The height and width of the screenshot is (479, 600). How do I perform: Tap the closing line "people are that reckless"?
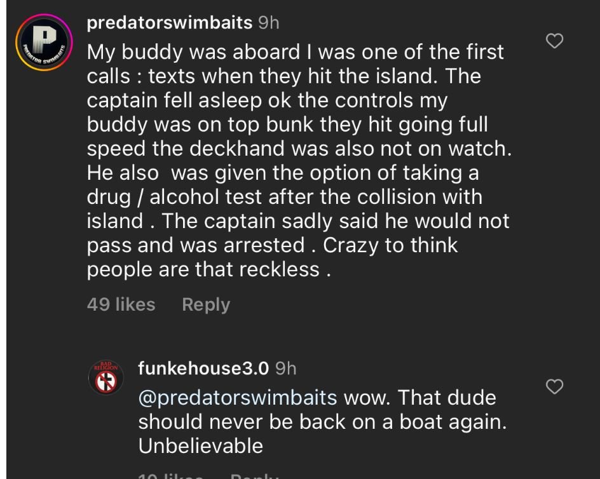click(209, 269)
